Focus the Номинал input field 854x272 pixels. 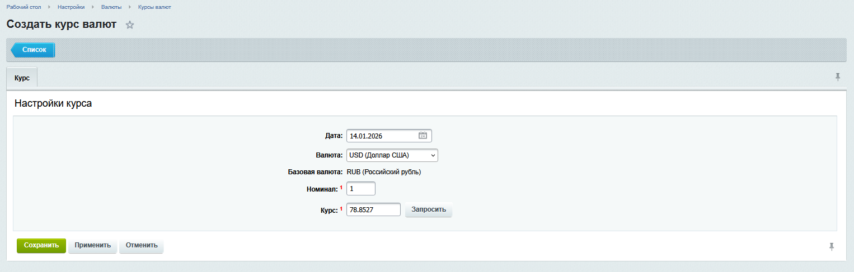click(360, 189)
